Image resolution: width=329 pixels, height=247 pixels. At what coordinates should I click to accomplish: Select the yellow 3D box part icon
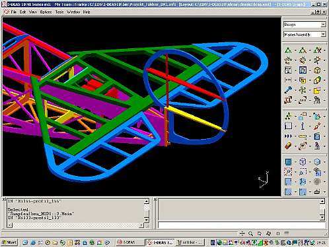click(317, 70)
